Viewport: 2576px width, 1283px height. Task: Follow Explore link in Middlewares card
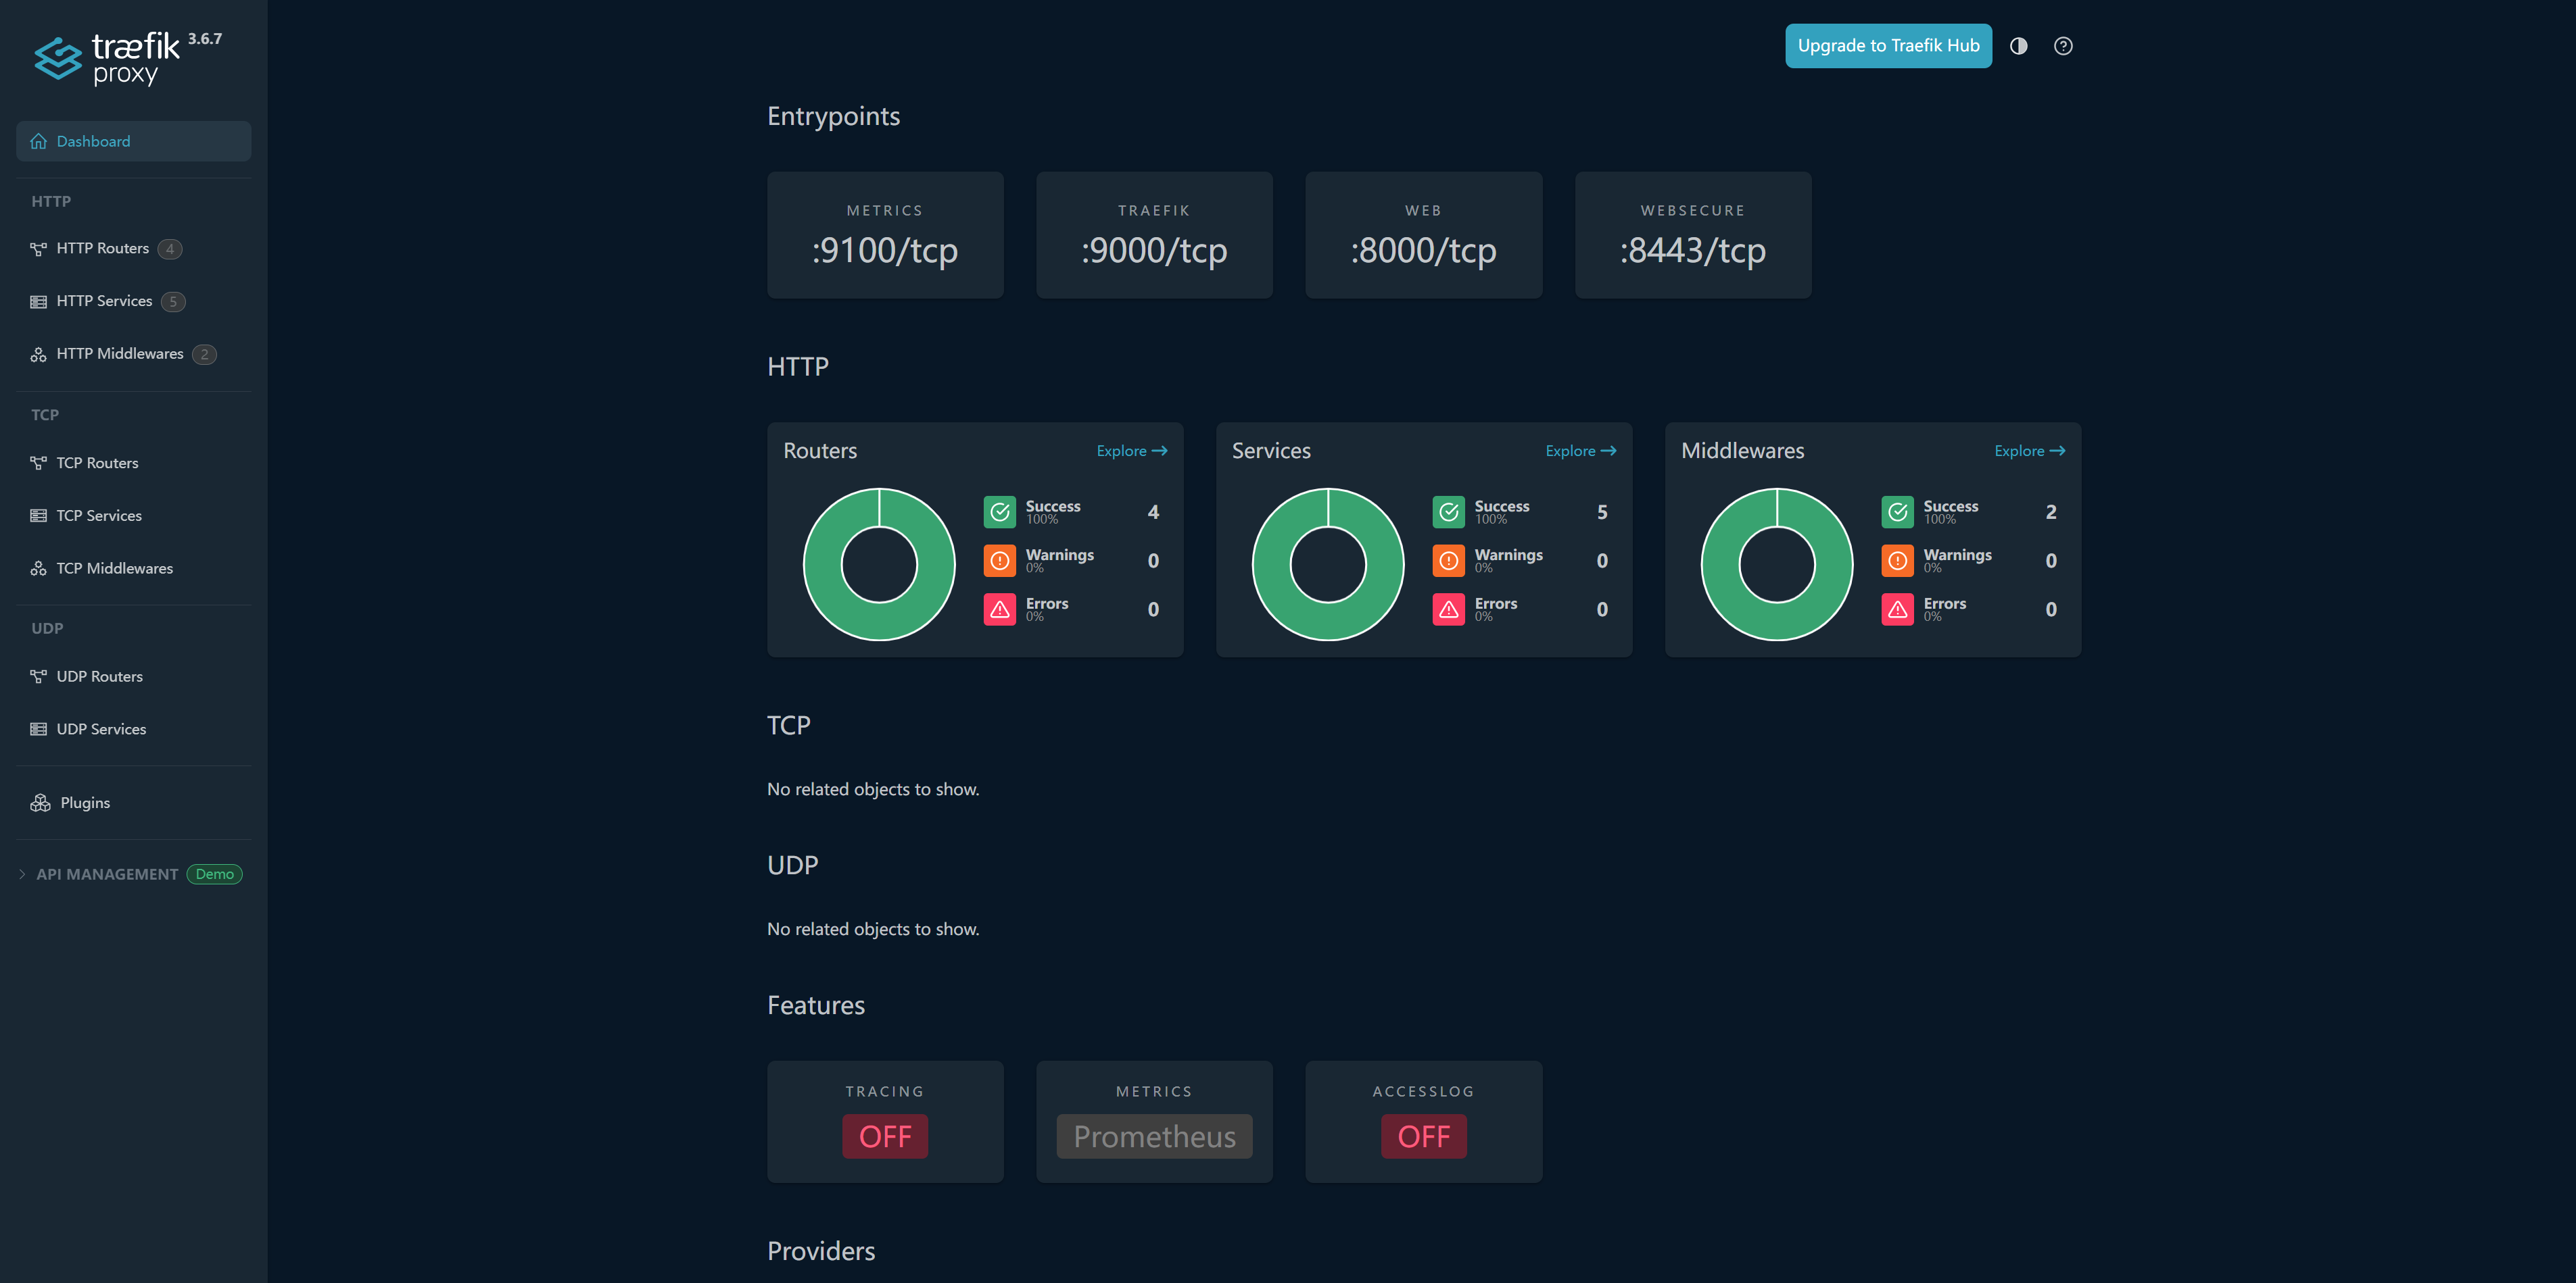point(2029,451)
